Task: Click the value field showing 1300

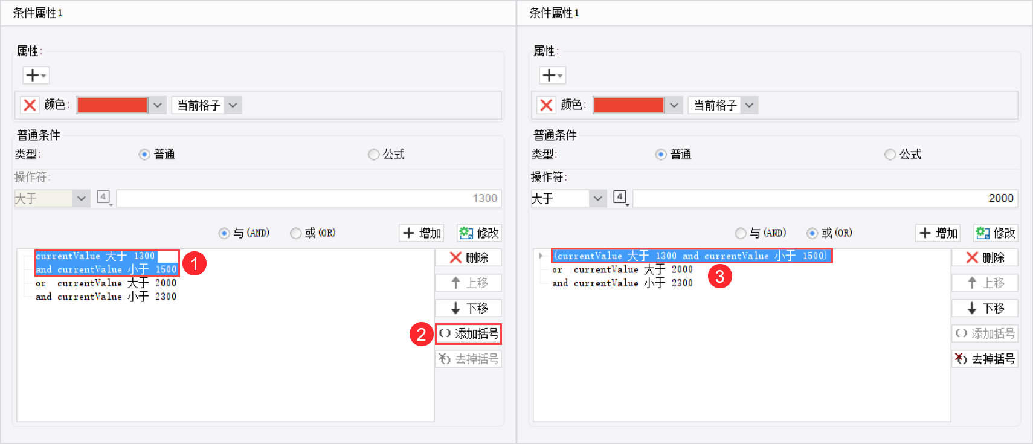Action: click(309, 198)
